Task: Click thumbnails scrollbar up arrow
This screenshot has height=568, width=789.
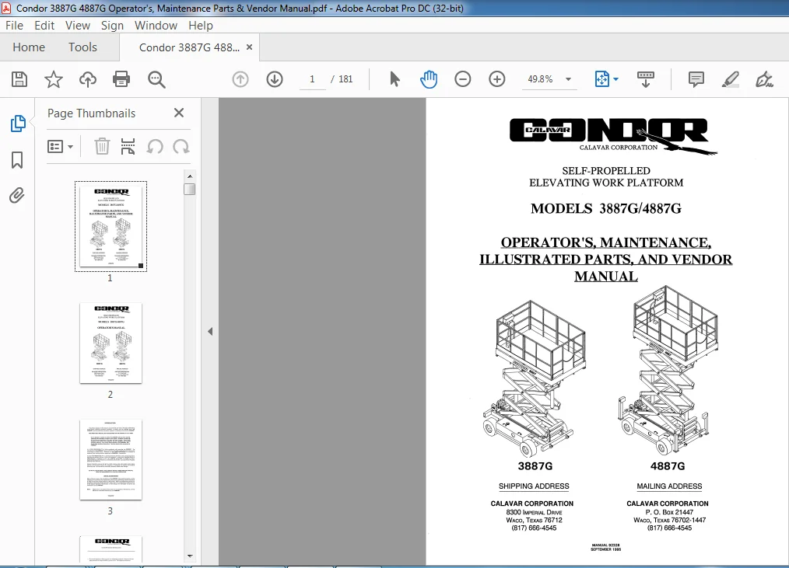Action: [x=190, y=176]
